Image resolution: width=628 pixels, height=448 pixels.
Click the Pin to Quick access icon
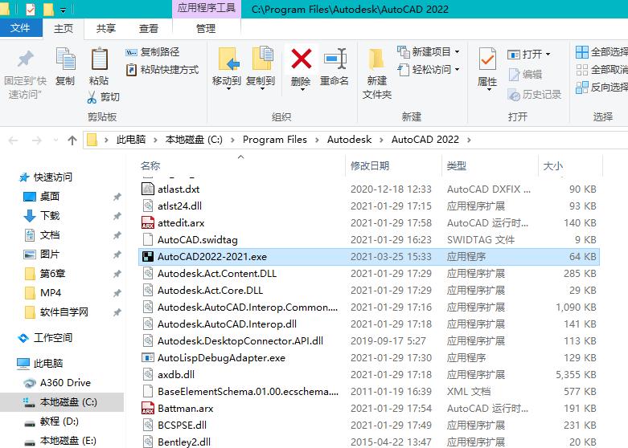pyautogui.click(x=25, y=60)
